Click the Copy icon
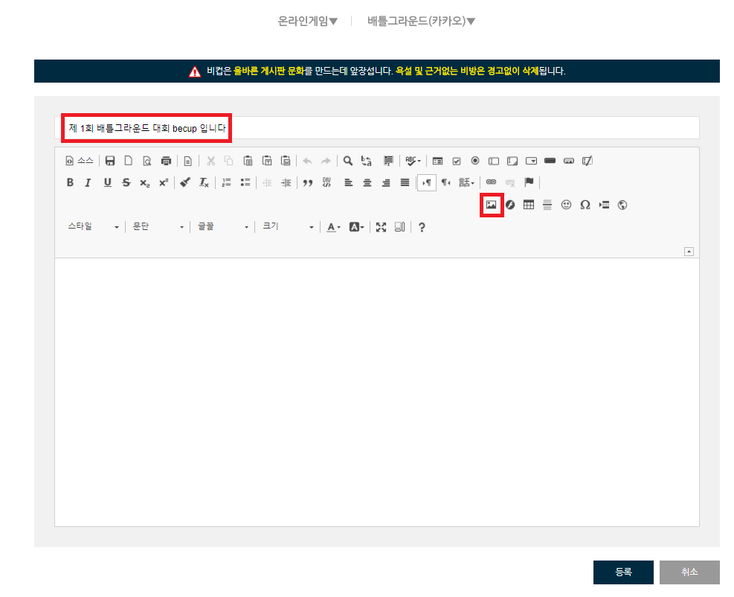Viewport: 734px width, 597px height. coord(229,161)
